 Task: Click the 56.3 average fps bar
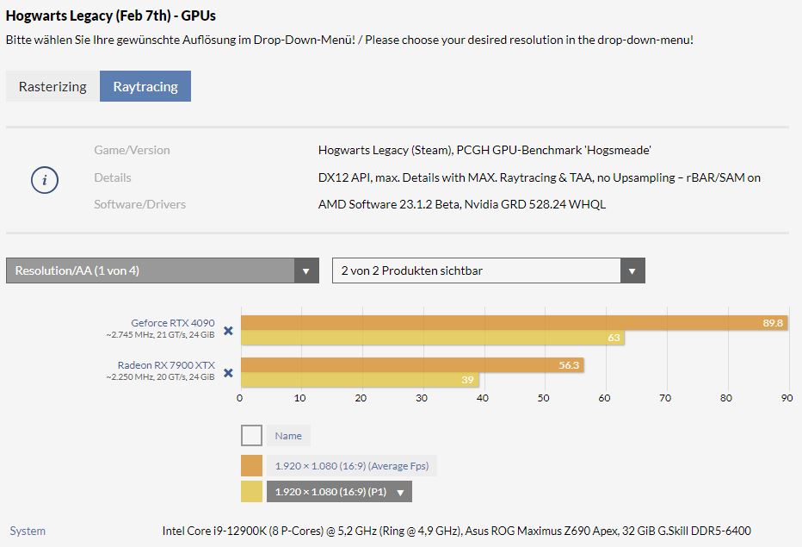412,364
